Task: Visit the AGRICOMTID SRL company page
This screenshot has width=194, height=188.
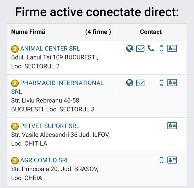Action: pos(45,160)
